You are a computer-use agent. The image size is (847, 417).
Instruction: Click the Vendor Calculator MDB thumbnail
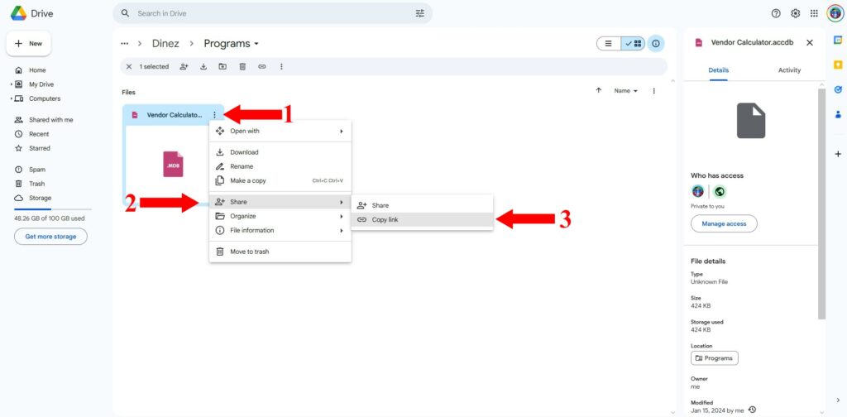(173, 164)
